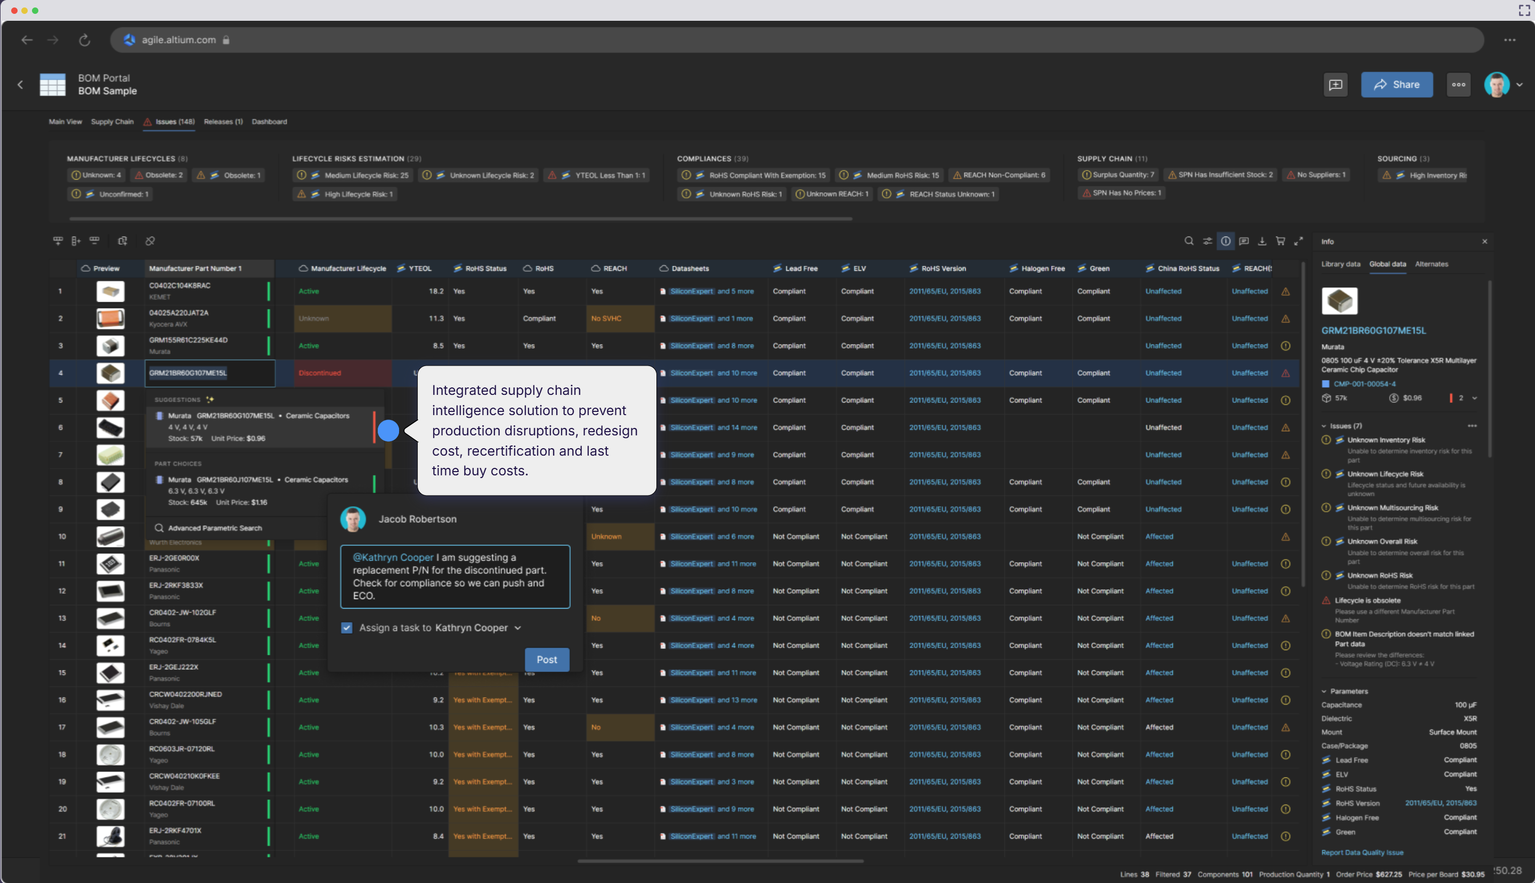Open the Kathryn Cooper assignee dropdown
Screen dimensions: 1535x883
pos(517,628)
